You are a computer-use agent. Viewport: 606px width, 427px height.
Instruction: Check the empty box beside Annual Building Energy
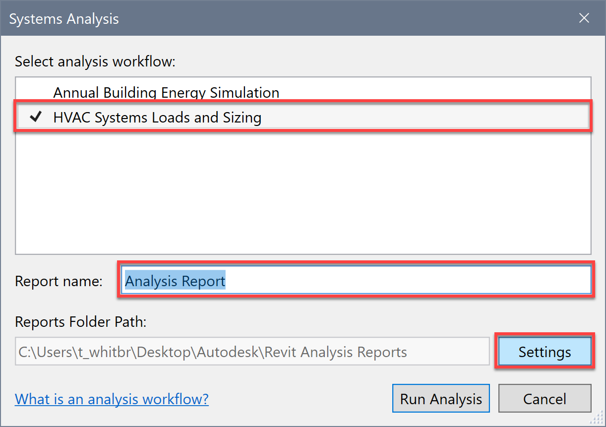(x=36, y=93)
